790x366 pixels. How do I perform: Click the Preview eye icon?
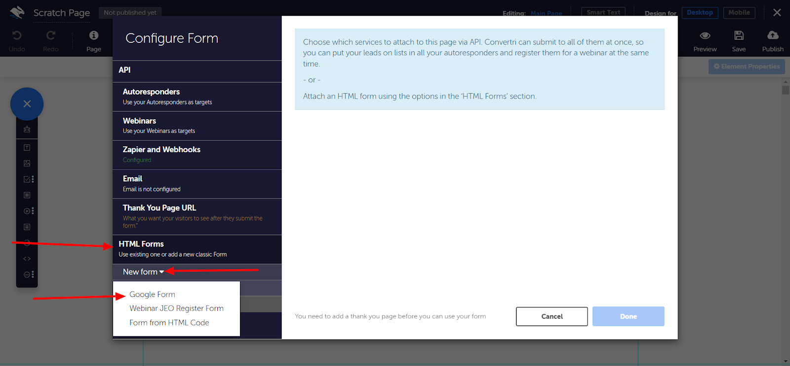click(705, 35)
